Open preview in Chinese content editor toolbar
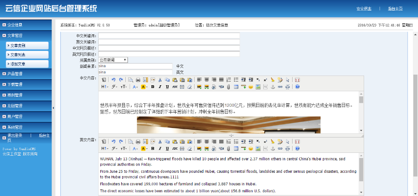418x196 pixels. [x=131, y=80]
